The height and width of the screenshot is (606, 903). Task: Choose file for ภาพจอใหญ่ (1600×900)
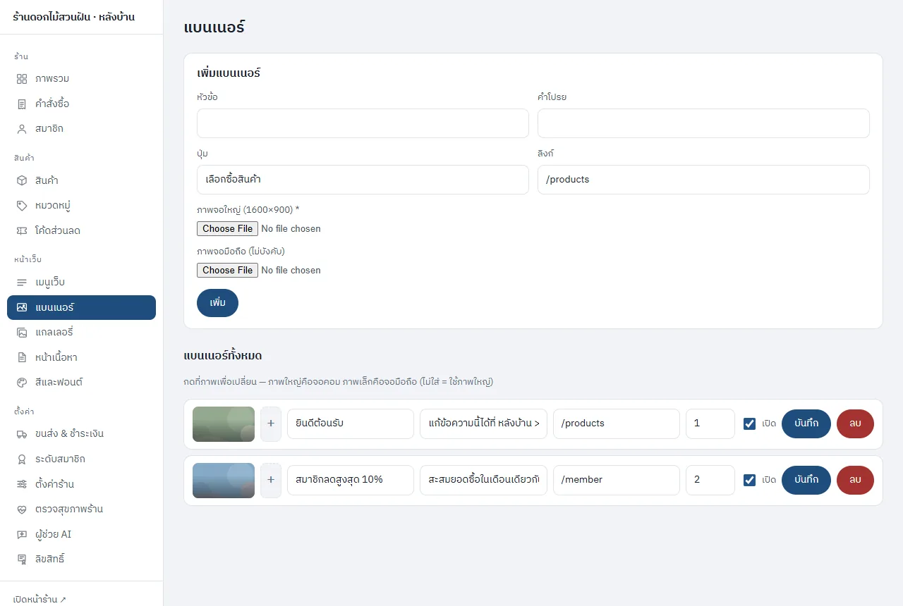coord(227,228)
